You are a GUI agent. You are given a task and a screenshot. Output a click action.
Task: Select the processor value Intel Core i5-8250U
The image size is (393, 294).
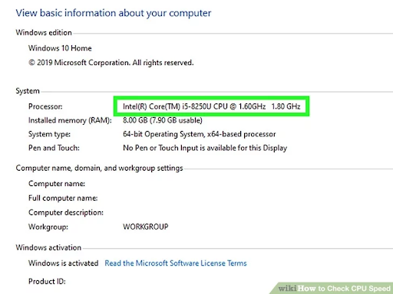211,106
